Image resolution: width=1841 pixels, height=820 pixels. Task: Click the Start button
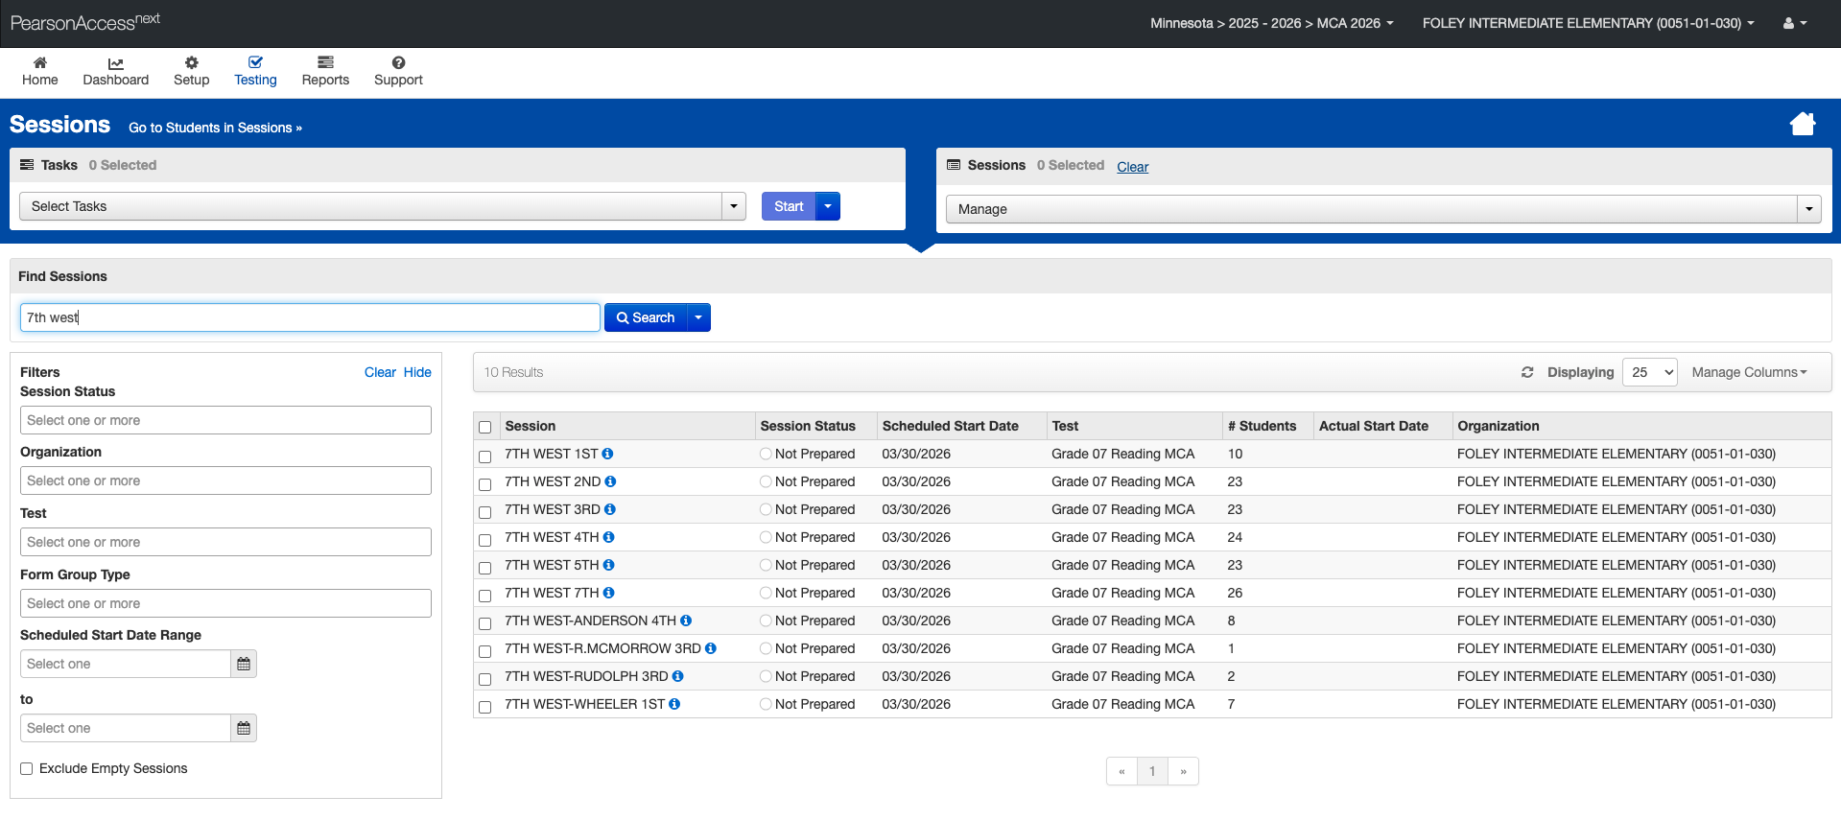coord(789,206)
